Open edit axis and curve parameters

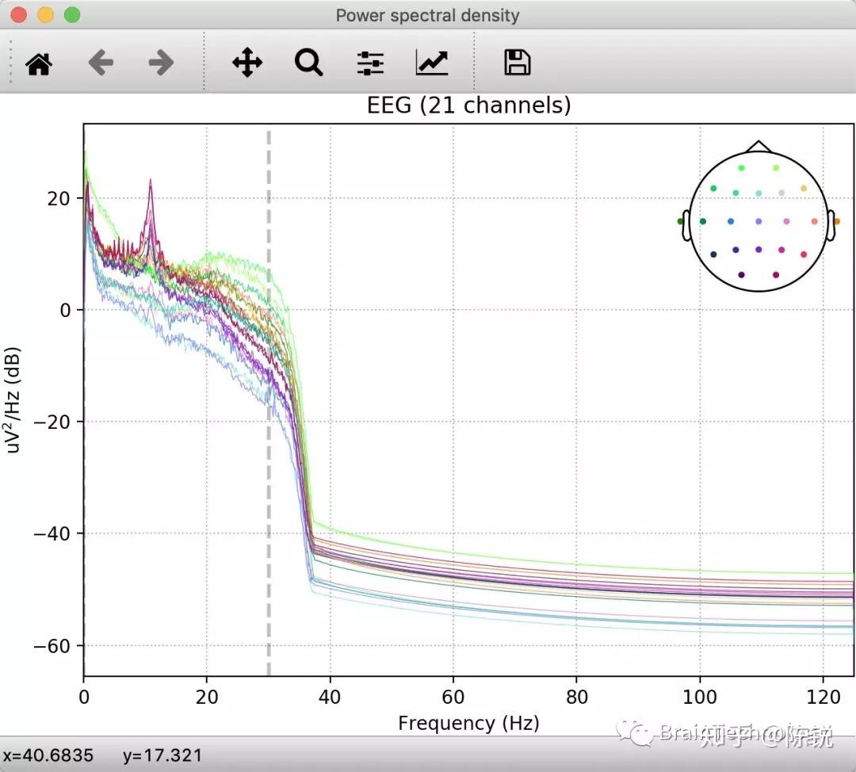[x=432, y=63]
